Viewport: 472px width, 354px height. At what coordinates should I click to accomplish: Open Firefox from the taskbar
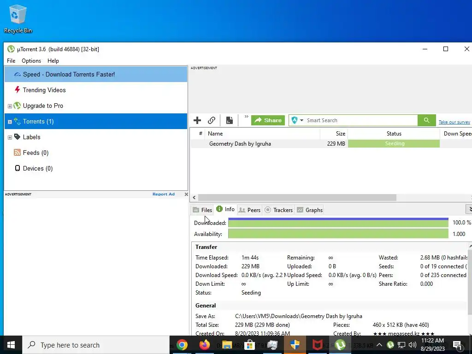coord(204,345)
